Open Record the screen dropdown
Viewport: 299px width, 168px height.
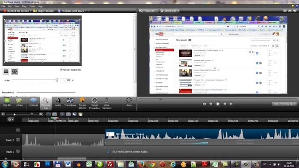point(17,11)
